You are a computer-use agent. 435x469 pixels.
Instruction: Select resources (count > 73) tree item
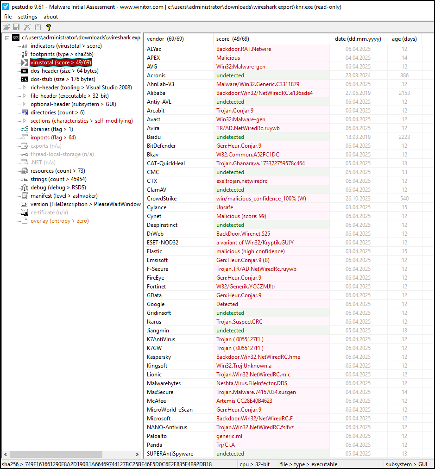(x=58, y=171)
